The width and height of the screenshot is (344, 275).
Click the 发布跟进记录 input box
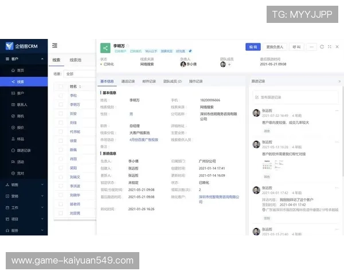pyautogui.click(x=295, y=97)
